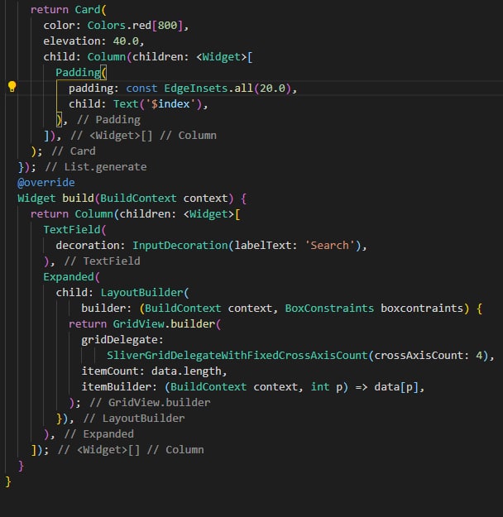Click the '// TextField' closing comment
Screen dimensions: 503x517
click(103, 261)
